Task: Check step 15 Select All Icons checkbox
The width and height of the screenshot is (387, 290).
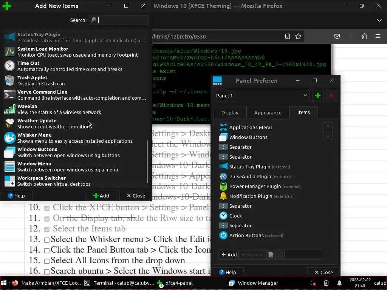Action: click(47, 261)
